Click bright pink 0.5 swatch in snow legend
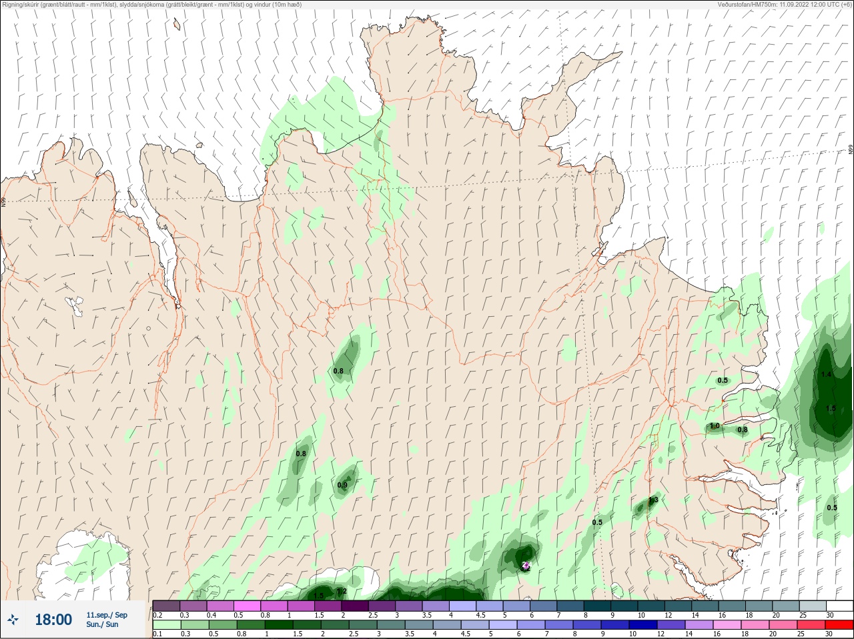Image resolution: width=854 pixels, height=639 pixels. click(x=247, y=606)
